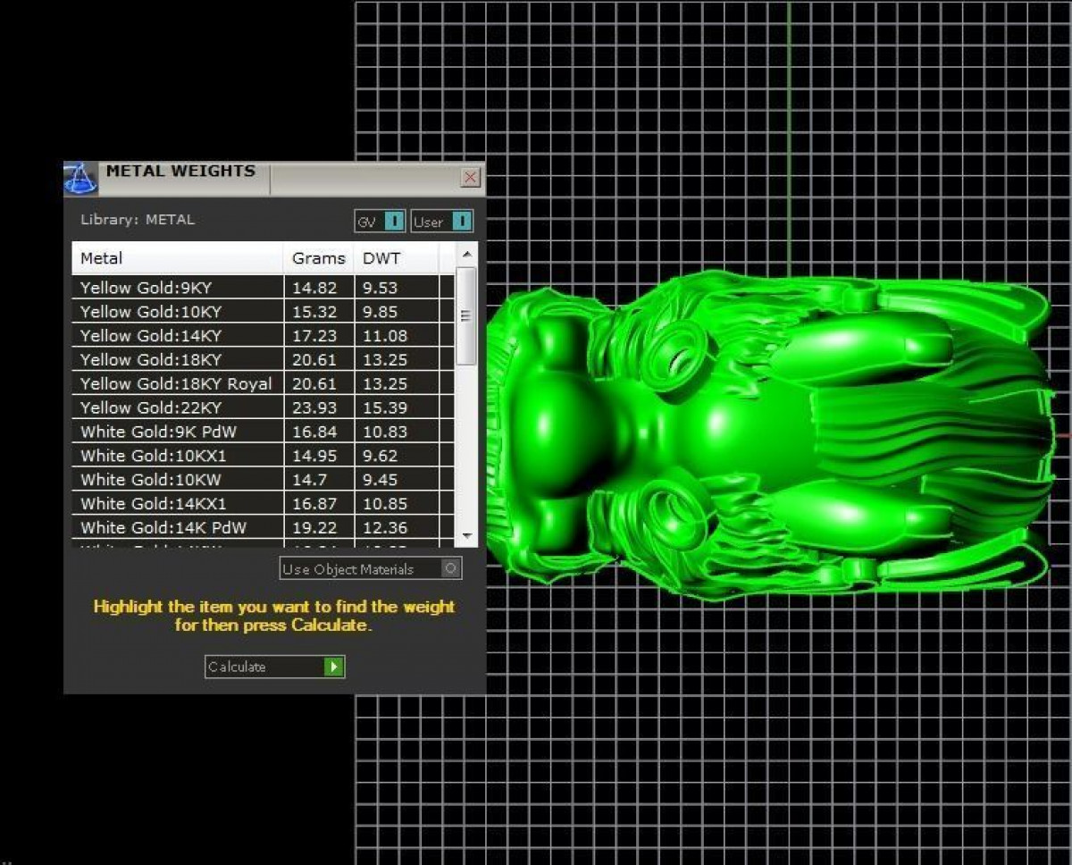Close the Metal Weights dialog
This screenshot has height=865, width=1072.
pos(470,178)
